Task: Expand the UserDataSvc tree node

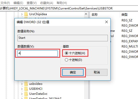Action: 22,94
